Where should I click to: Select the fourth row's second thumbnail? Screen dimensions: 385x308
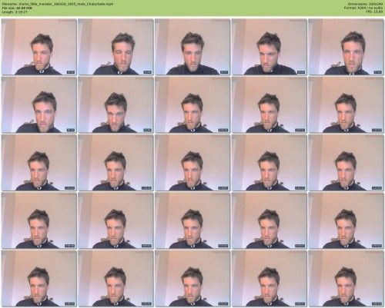[115, 220]
